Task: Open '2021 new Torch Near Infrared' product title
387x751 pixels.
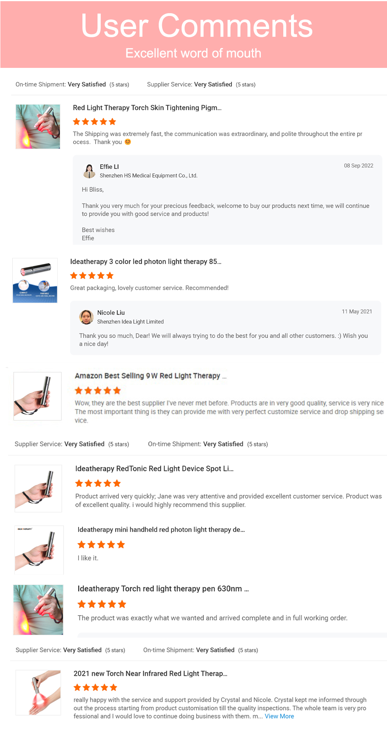Action: click(150, 673)
